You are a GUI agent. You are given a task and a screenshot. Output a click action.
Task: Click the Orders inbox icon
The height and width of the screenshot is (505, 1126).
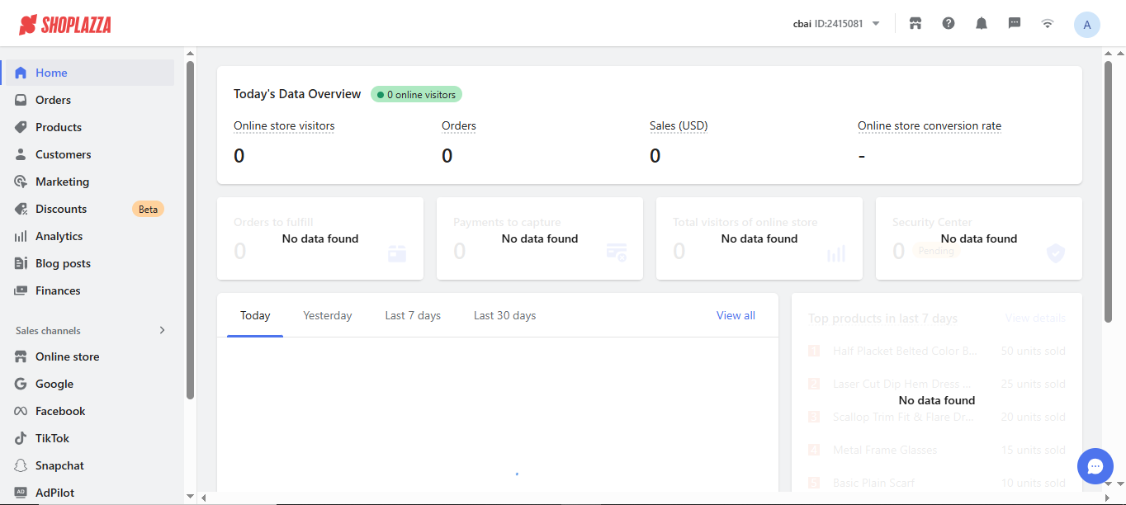[x=21, y=100]
